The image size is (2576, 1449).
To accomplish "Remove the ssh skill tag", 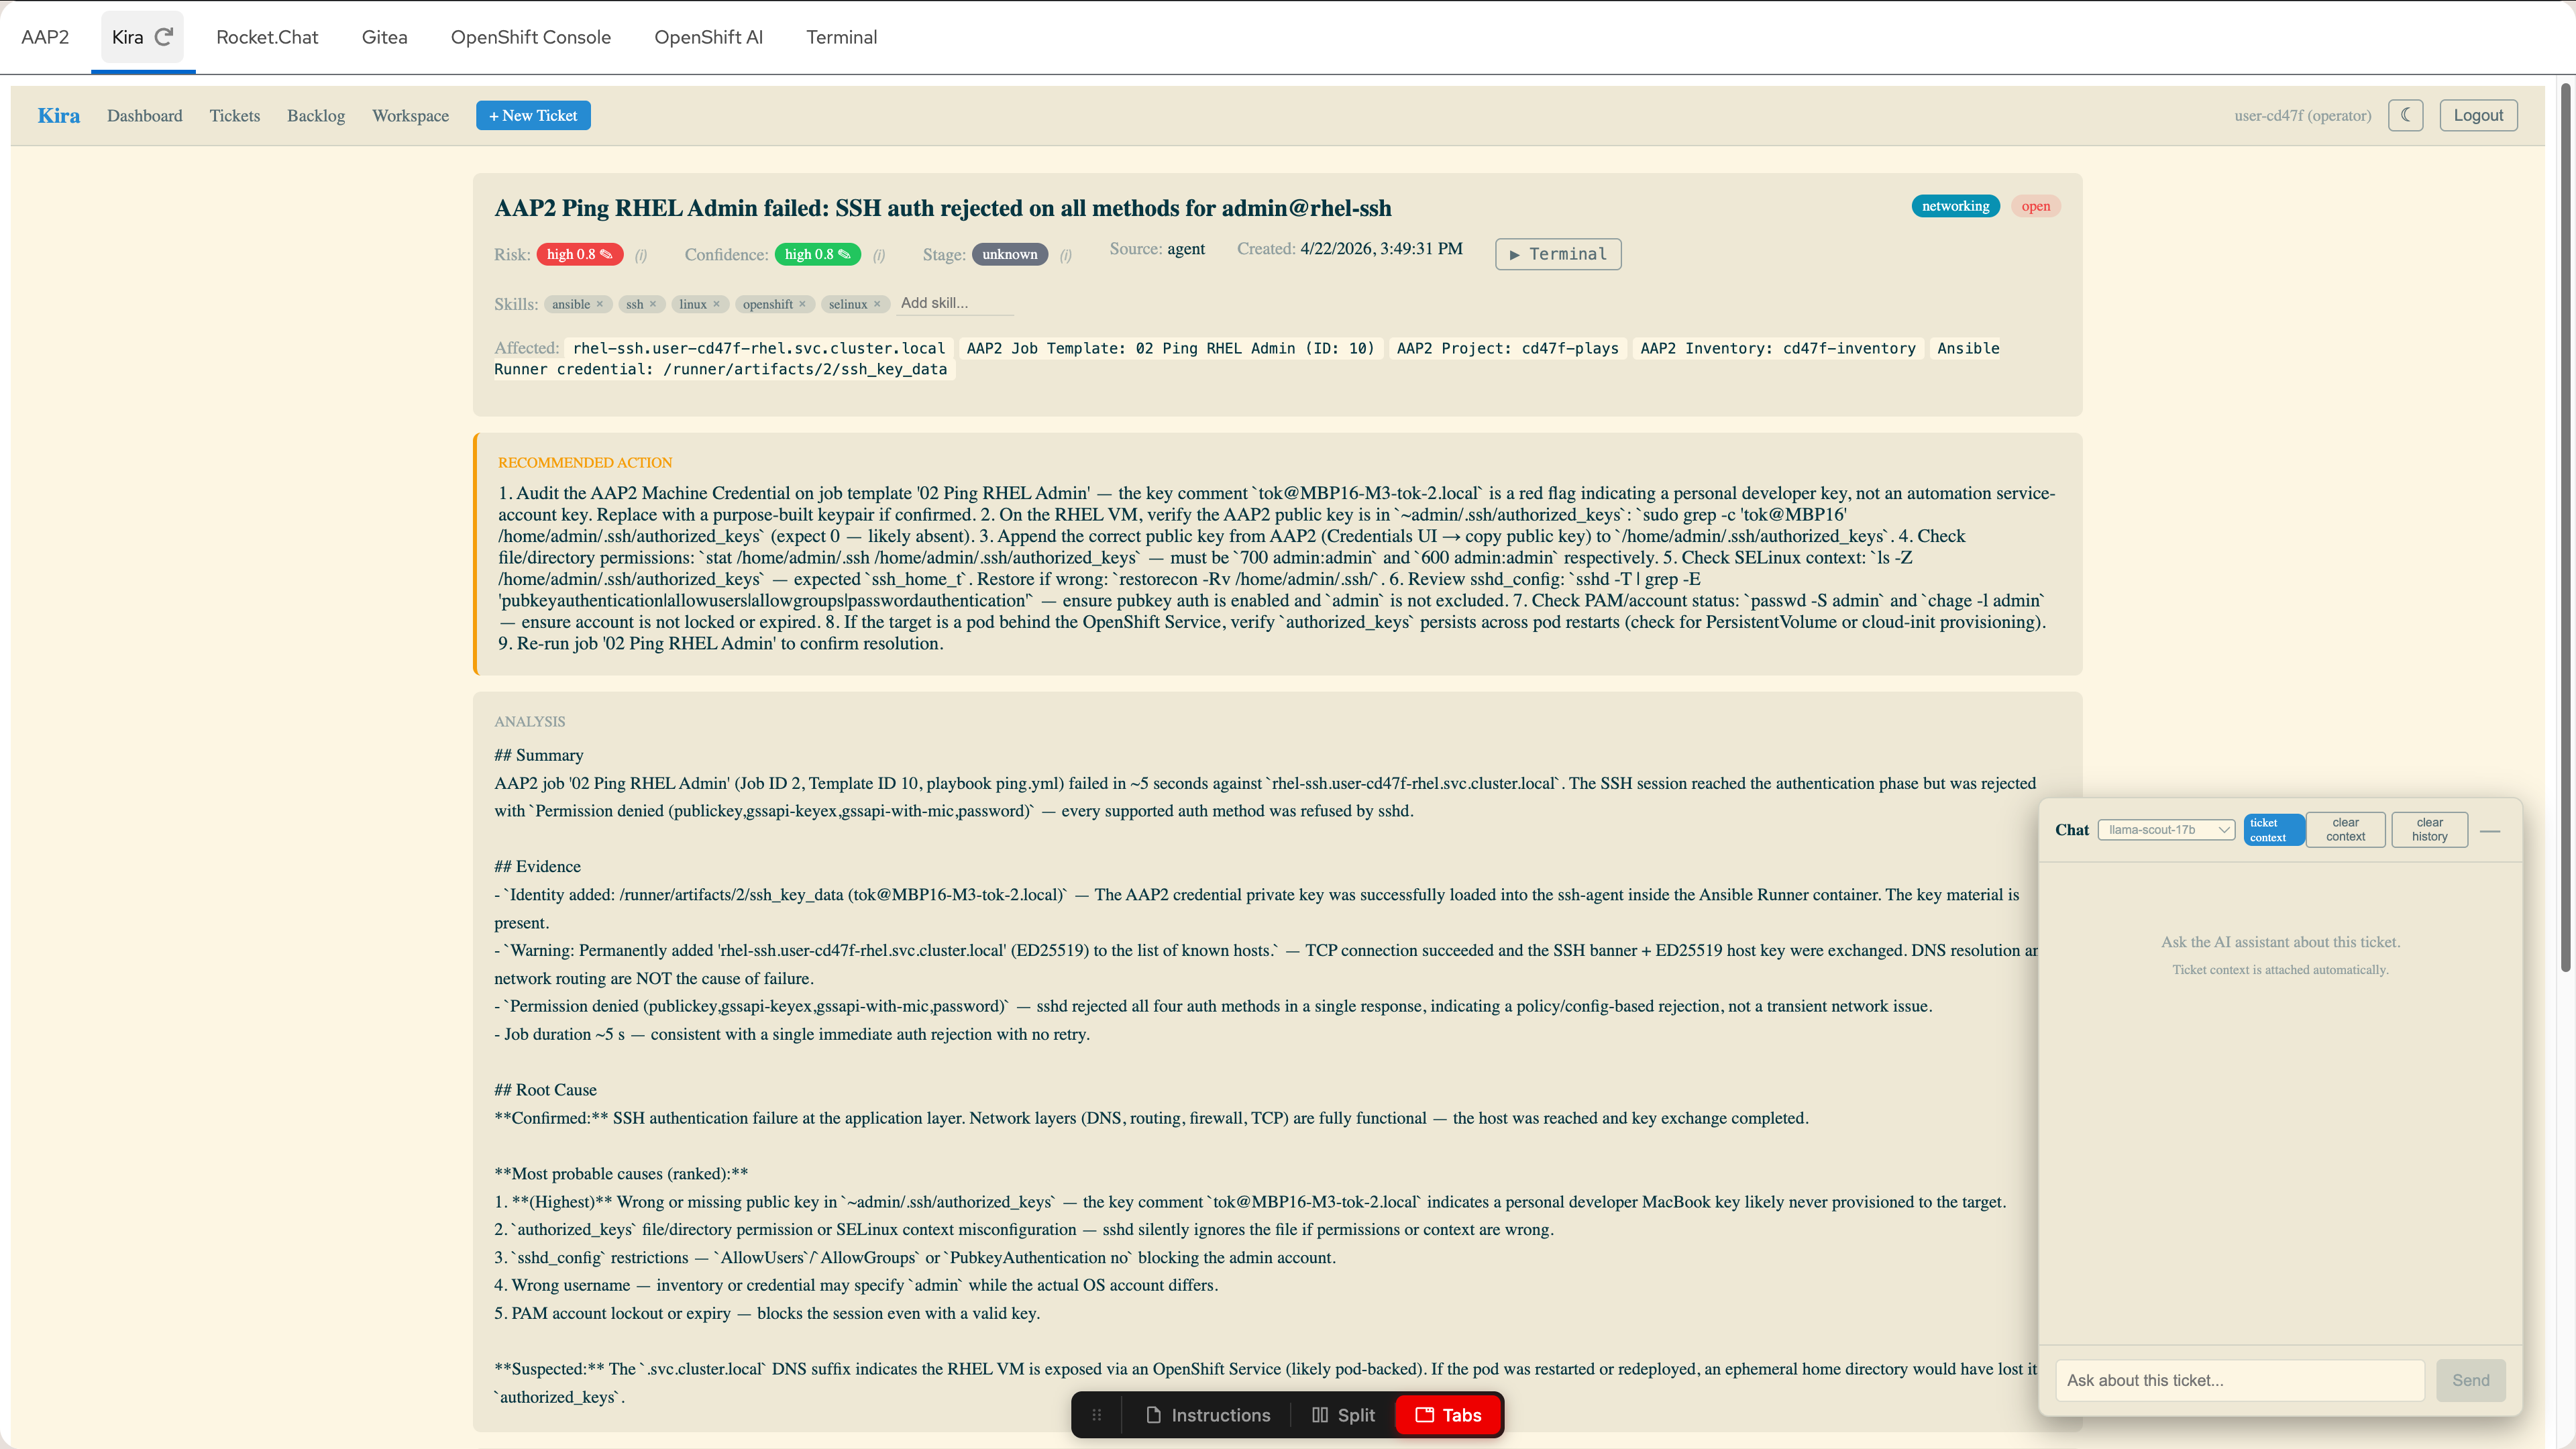I will tap(653, 304).
